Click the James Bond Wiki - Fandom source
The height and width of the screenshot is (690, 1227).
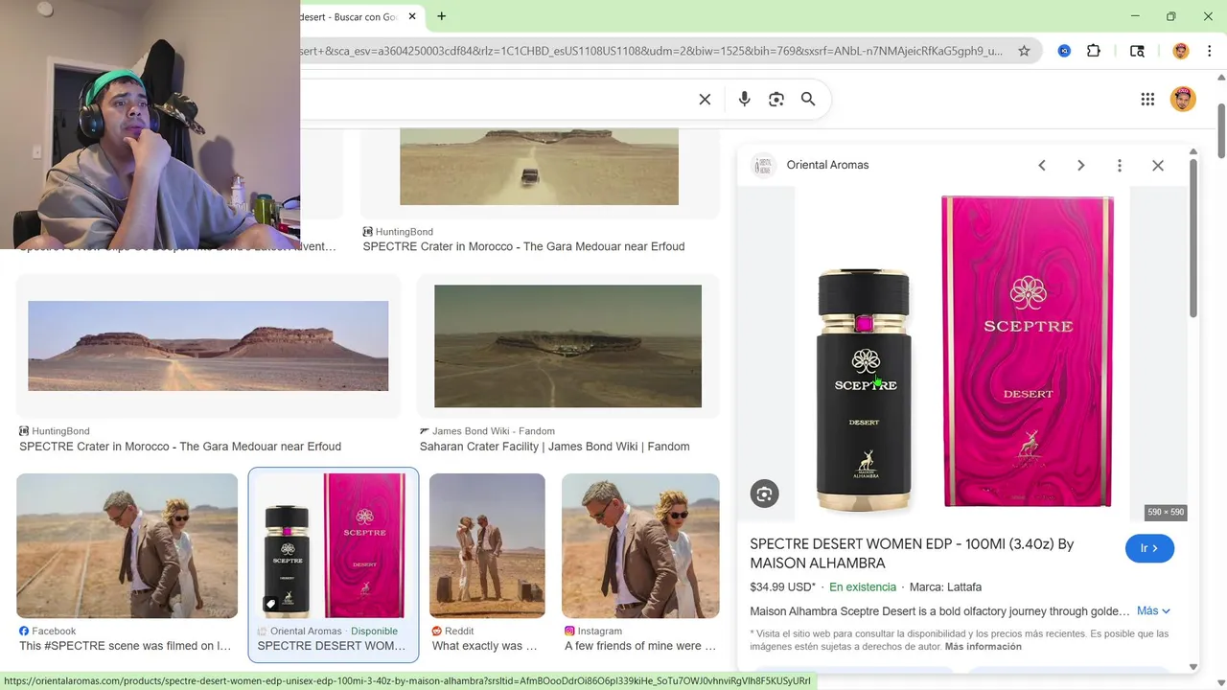(x=494, y=431)
